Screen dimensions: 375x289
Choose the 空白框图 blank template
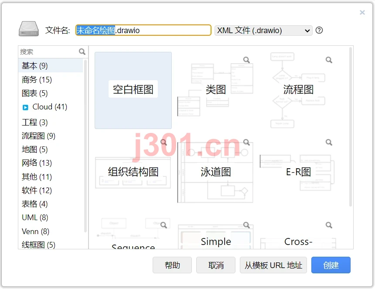[x=133, y=90]
